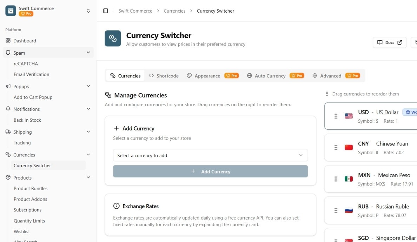Viewport: 417px width, 242px height.
Task: Toggle the sidebar panel icon
Action: point(106,11)
